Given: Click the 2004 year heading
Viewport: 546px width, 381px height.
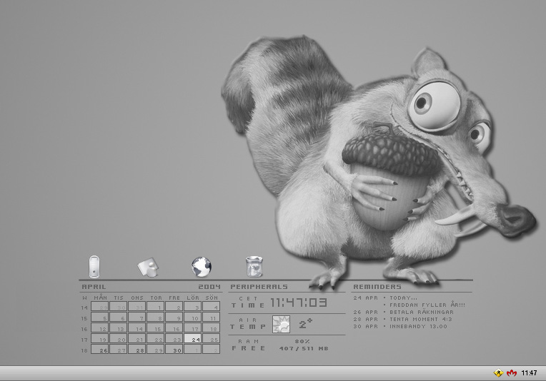Looking at the screenshot, I should click(209, 287).
